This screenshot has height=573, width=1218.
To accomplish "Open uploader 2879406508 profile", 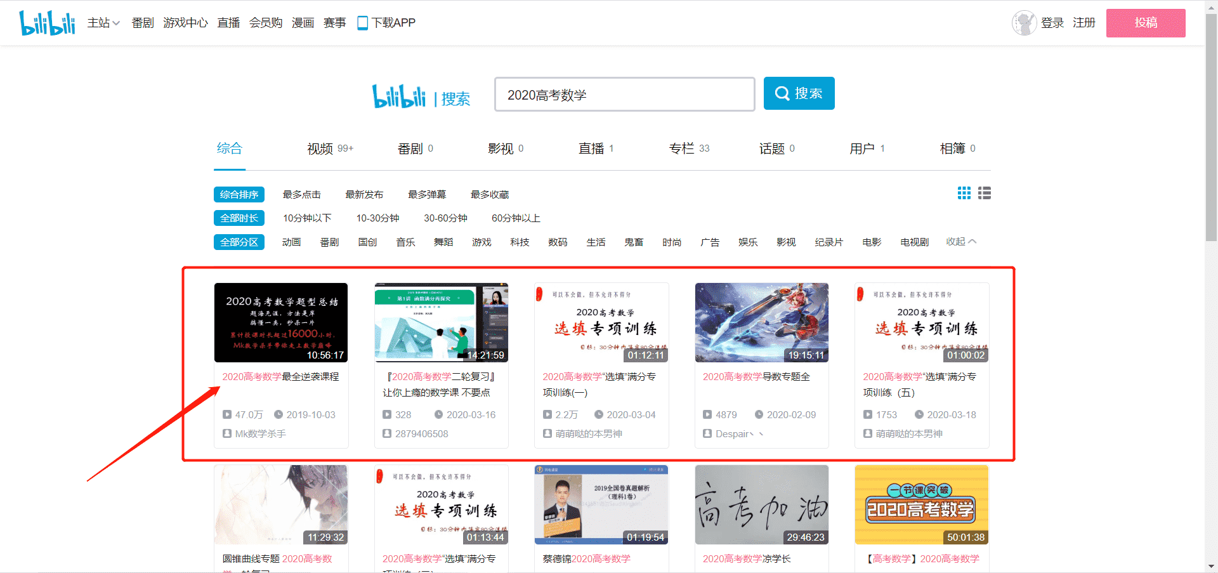I will [421, 433].
